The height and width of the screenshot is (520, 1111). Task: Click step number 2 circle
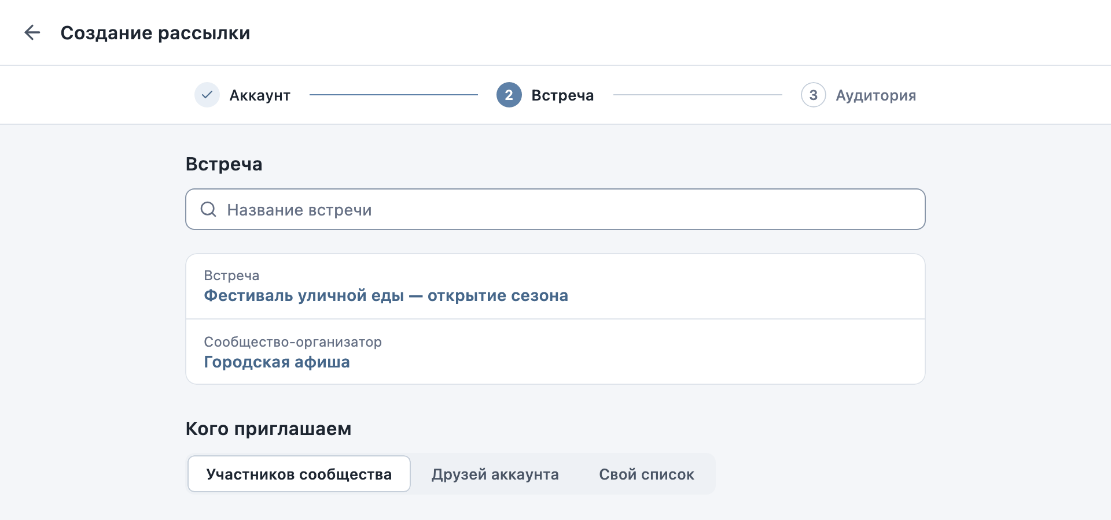pyautogui.click(x=509, y=95)
